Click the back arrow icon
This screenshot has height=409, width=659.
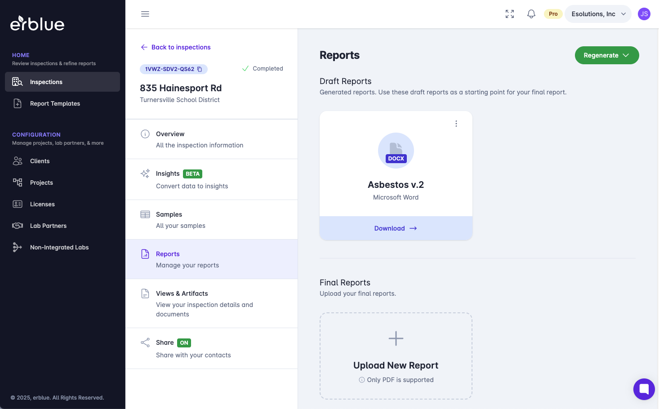coord(144,47)
